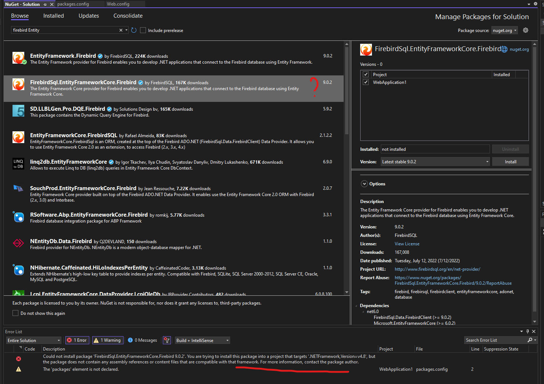The height and width of the screenshot is (384, 544).
Task: Open the Web.config document tab
Action: [x=118, y=4]
